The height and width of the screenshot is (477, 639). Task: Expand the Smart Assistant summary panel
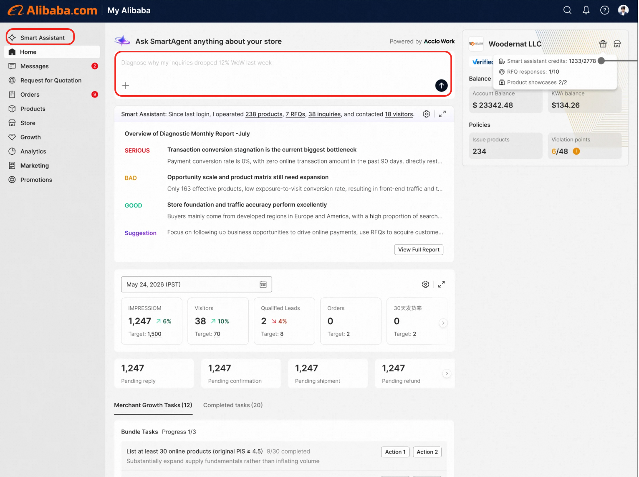tap(442, 114)
